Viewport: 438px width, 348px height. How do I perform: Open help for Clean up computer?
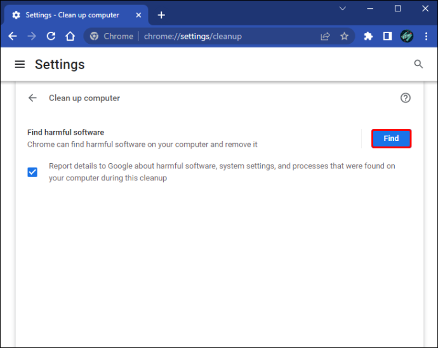pos(406,98)
